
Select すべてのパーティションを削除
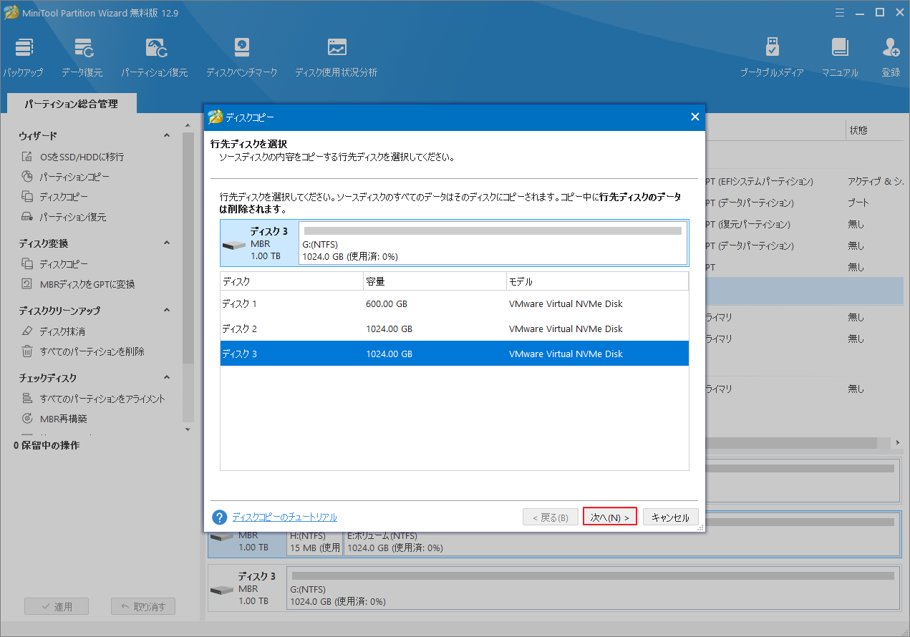[x=83, y=351]
